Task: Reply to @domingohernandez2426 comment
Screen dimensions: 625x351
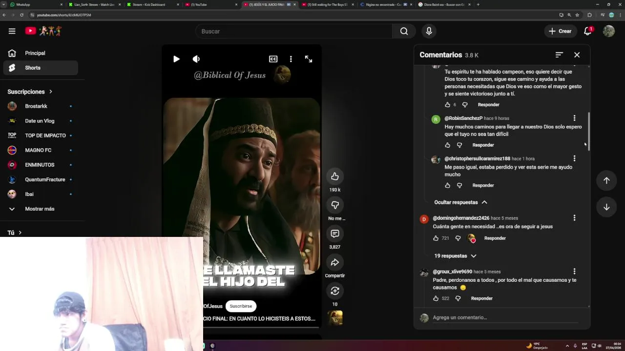Action: 495,238
